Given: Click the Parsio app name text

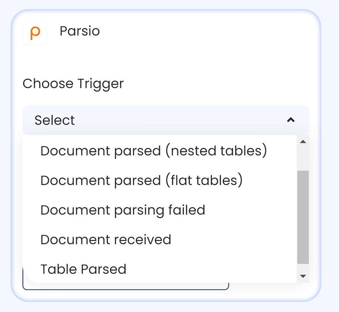Looking at the screenshot, I should pos(80,31).
